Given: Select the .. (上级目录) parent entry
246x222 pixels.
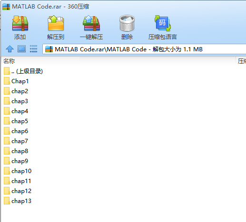Looking at the screenshot, I should [23, 71].
